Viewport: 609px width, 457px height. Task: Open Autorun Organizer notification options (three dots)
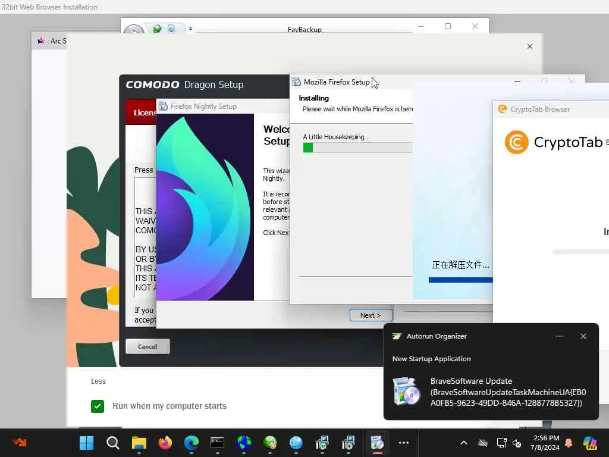coord(559,336)
